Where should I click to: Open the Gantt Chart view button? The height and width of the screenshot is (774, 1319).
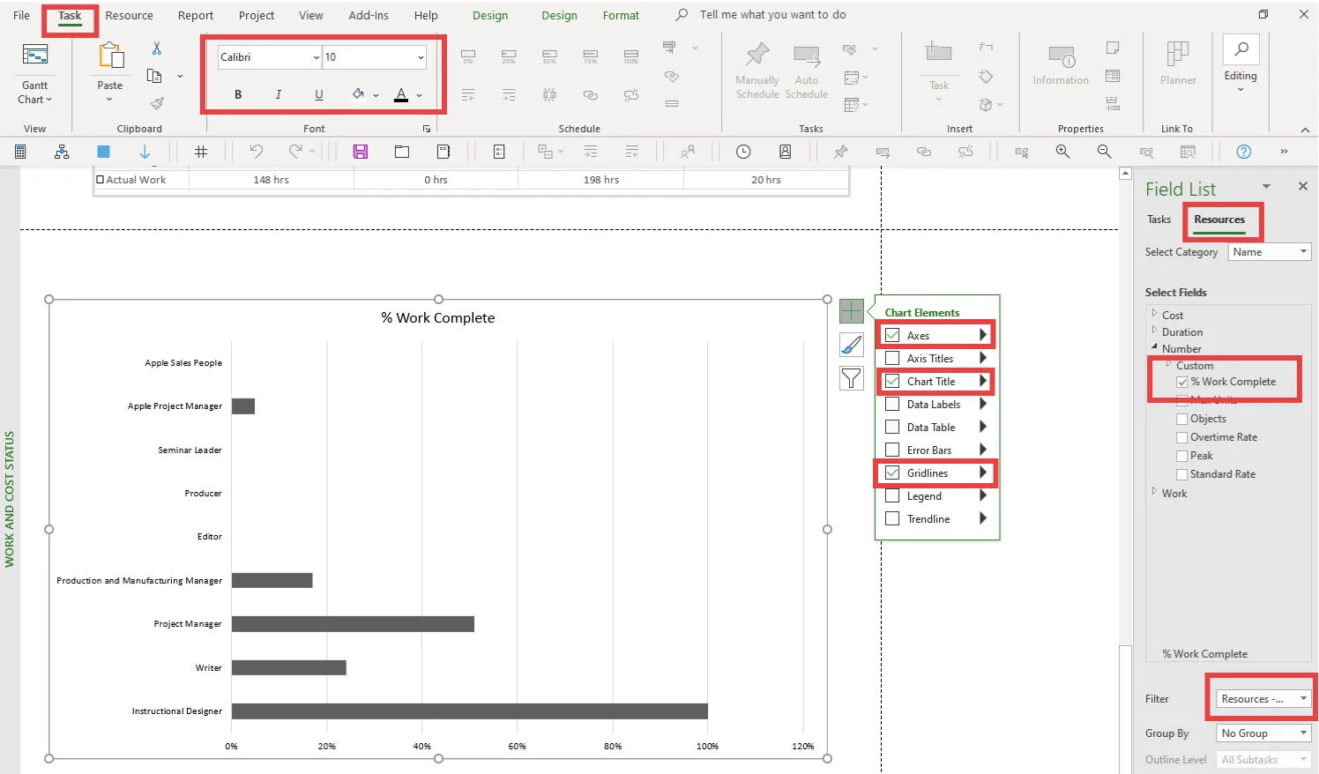35,74
